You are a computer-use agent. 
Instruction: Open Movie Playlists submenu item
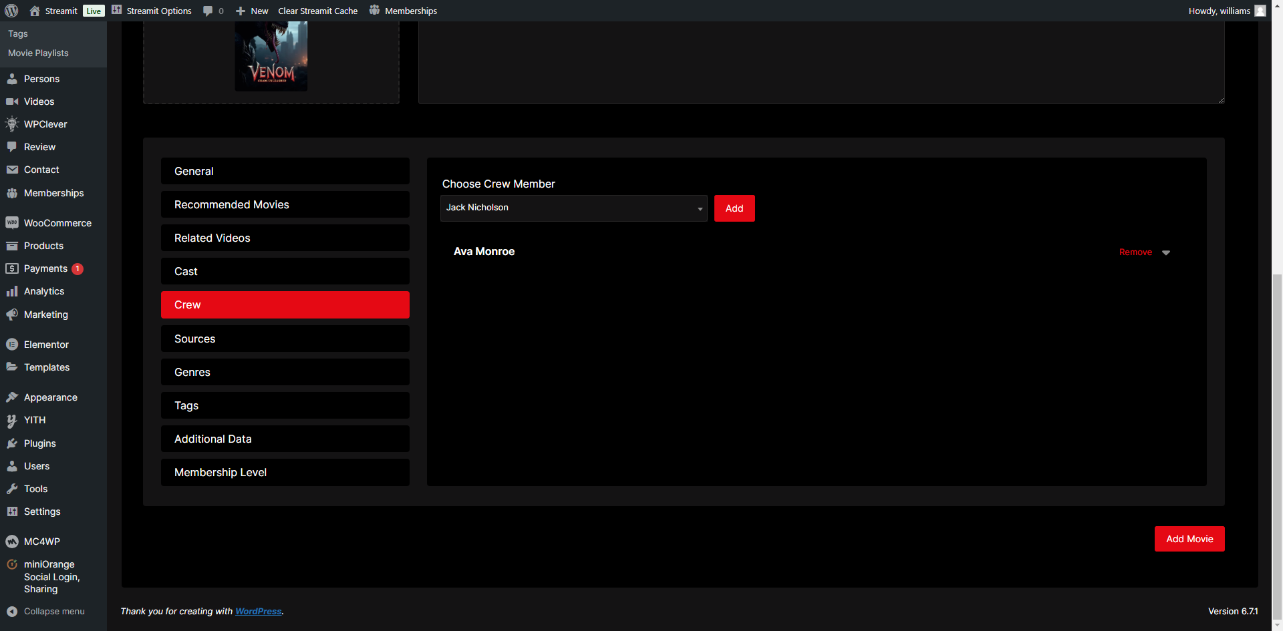pos(38,53)
